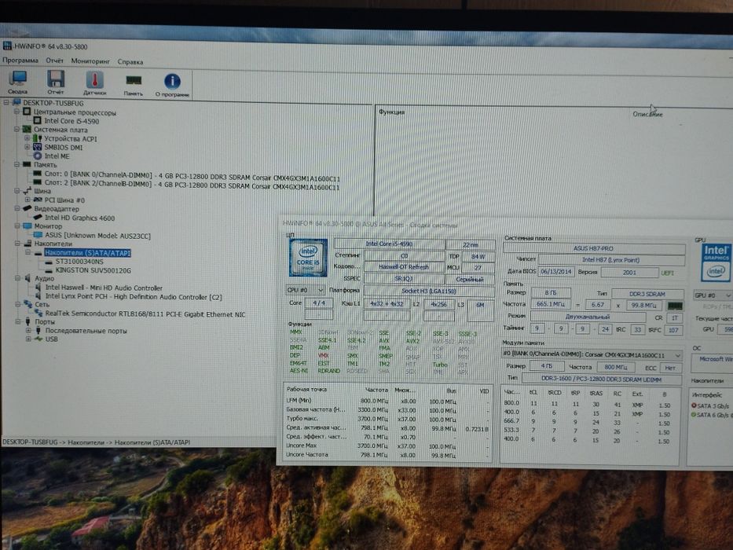This screenshot has height=550, width=733.
Task: Collapse the Системная плата tree branch
Action: tap(16, 129)
